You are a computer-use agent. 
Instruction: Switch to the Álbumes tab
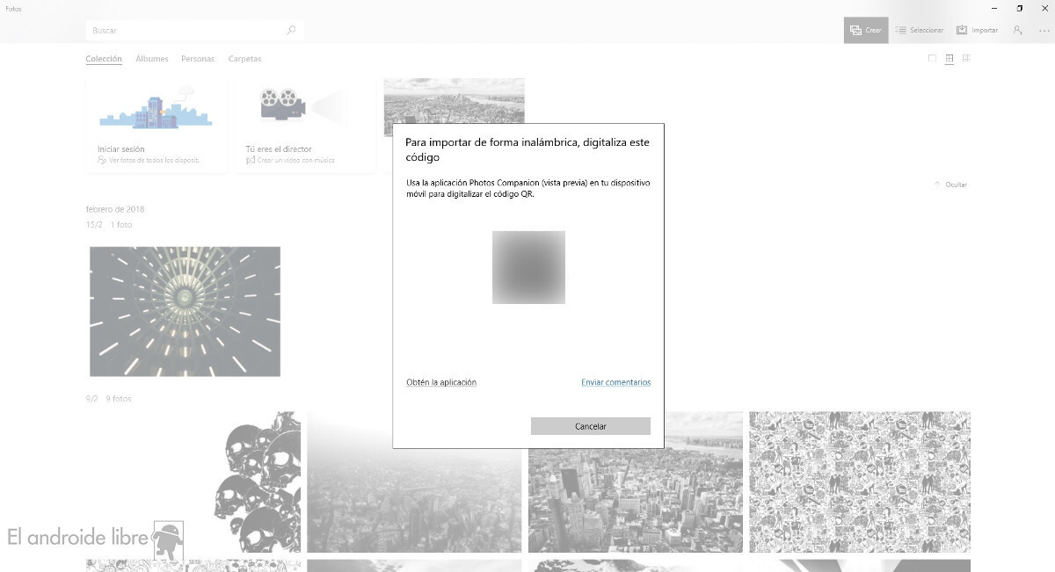(x=152, y=59)
